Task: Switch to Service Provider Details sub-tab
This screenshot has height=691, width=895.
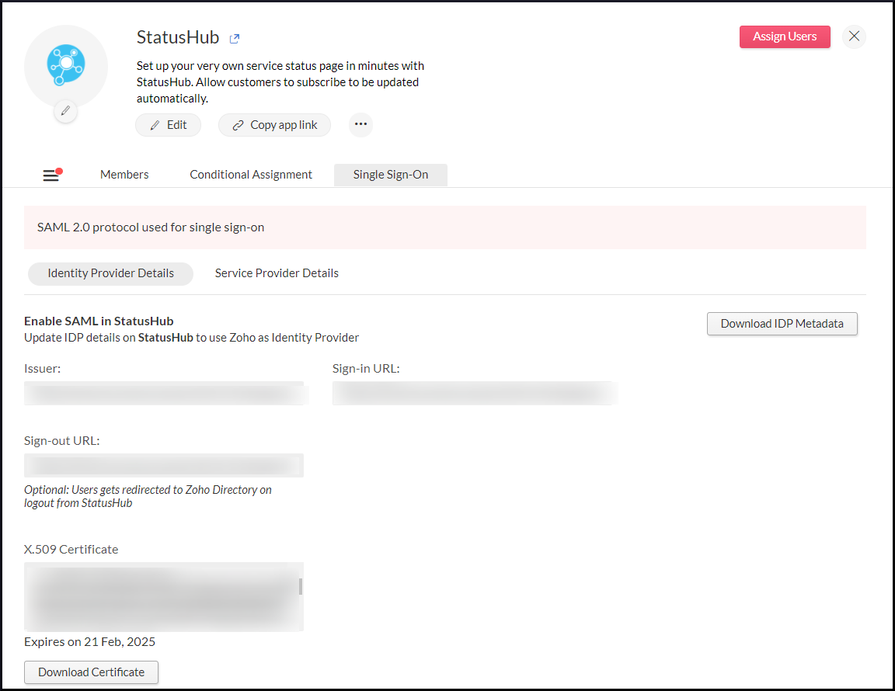Action: (277, 273)
